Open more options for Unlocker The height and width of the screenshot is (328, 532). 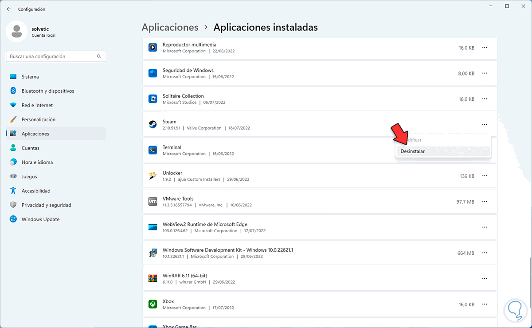[x=485, y=176]
